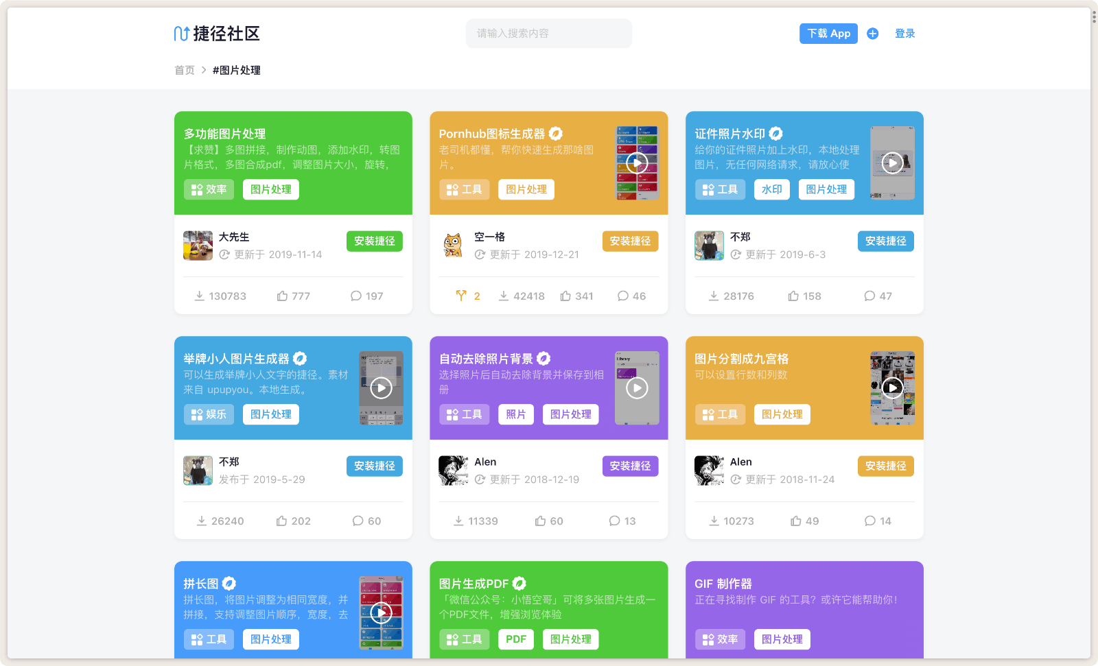This screenshot has height=666, width=1098.
Task: Install the 证件照片水印 shortcut via 安装捷径
Action: pos(886,241)
